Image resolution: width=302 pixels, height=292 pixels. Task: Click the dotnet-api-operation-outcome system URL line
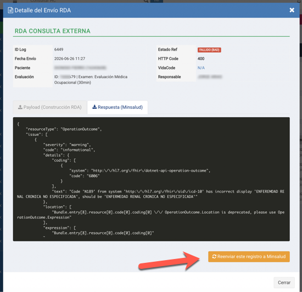pyautogui.click(x=140, y=170)
